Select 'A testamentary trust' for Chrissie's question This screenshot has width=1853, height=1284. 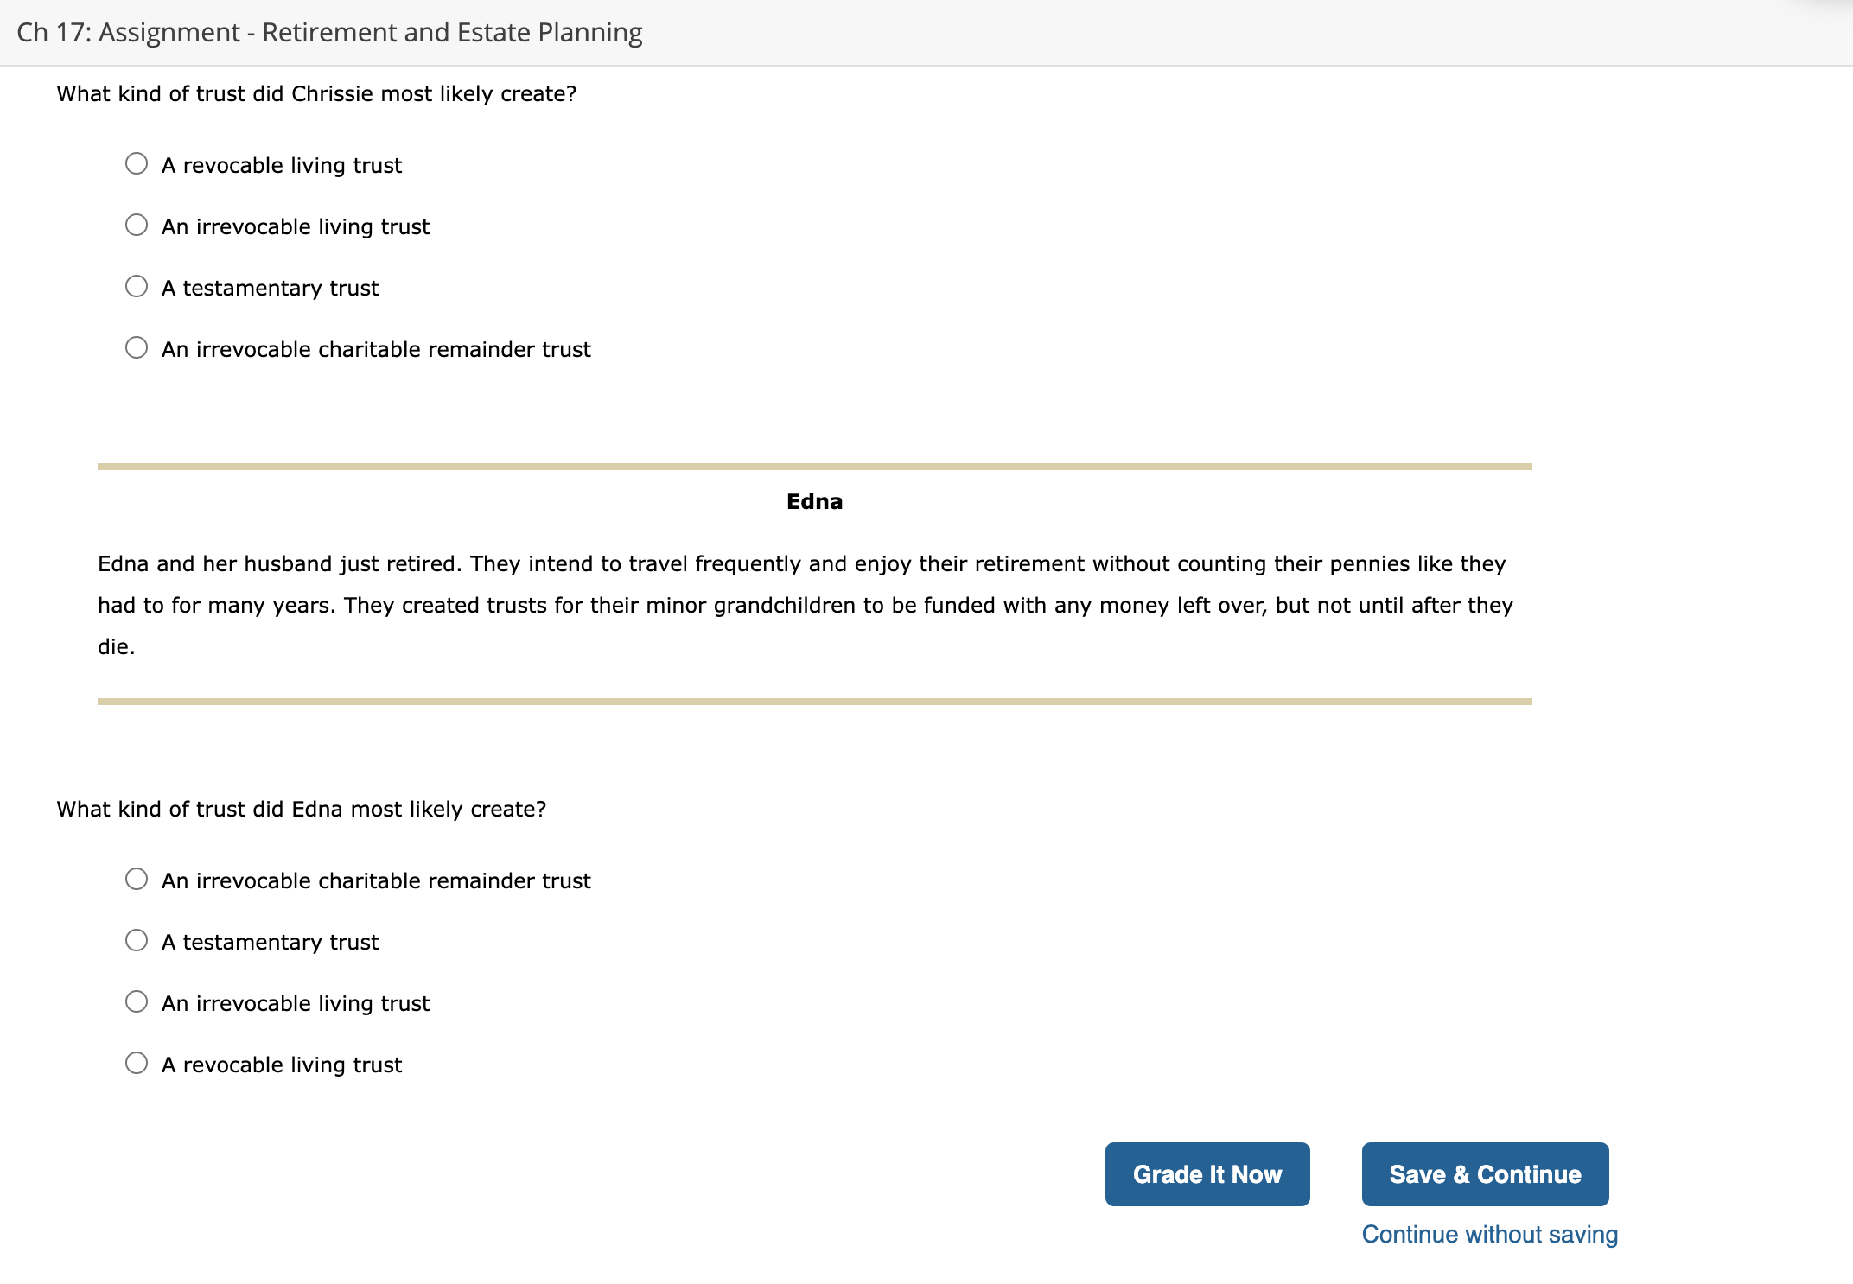pos(137,285)
